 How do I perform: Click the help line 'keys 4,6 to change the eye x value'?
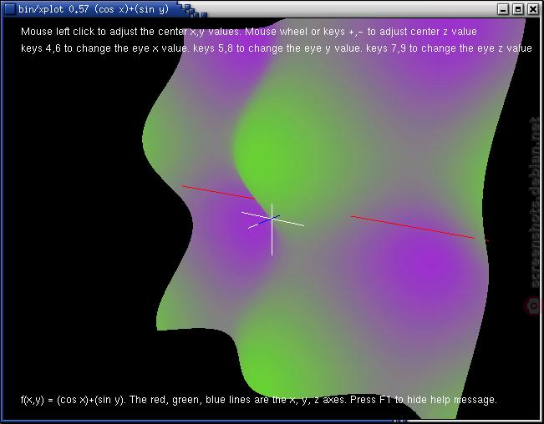(104, 48)
